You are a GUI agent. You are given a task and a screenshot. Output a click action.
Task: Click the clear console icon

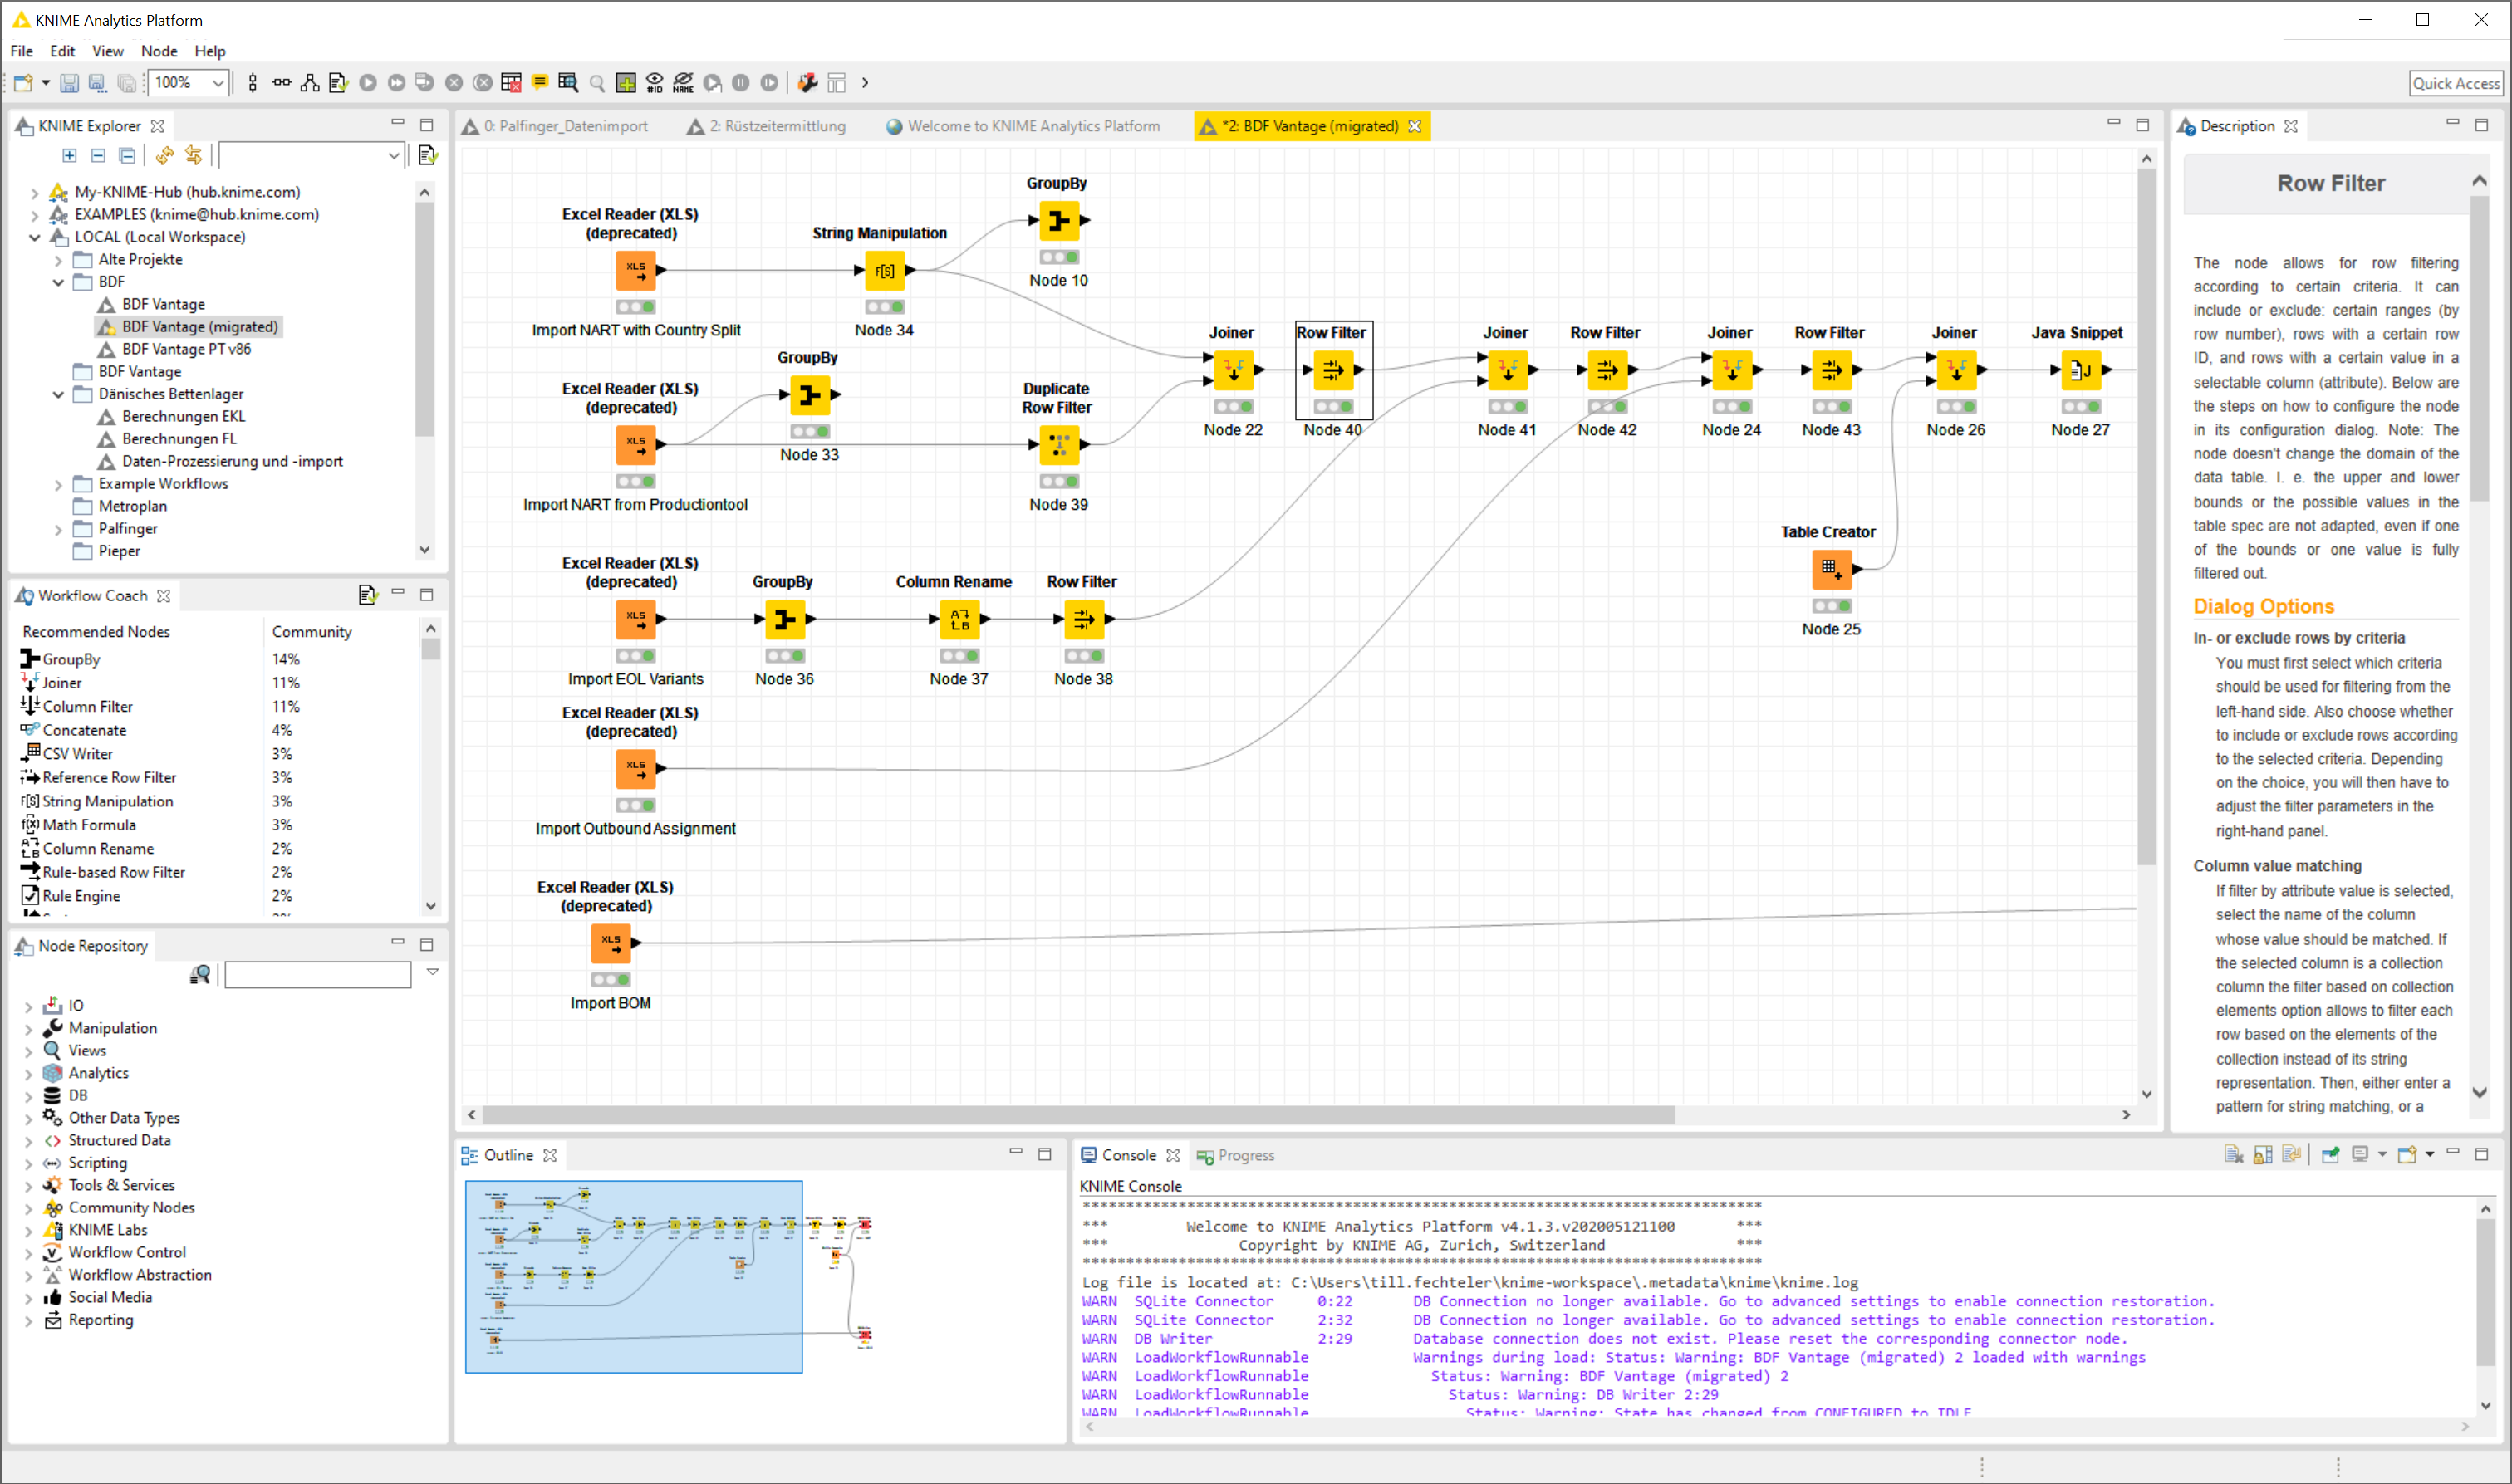2233,1155
